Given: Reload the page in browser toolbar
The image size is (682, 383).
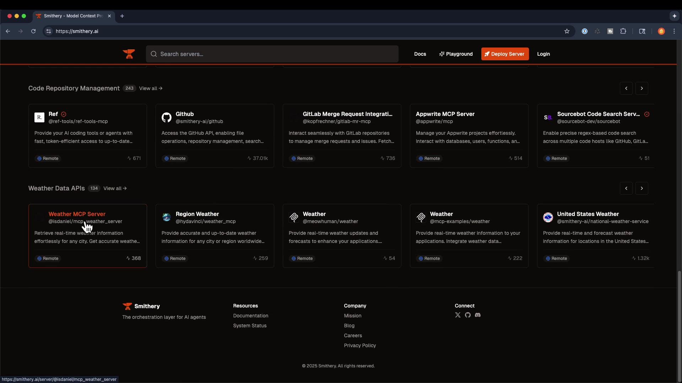Looking at the screenshot, I should tap(33, 31).
